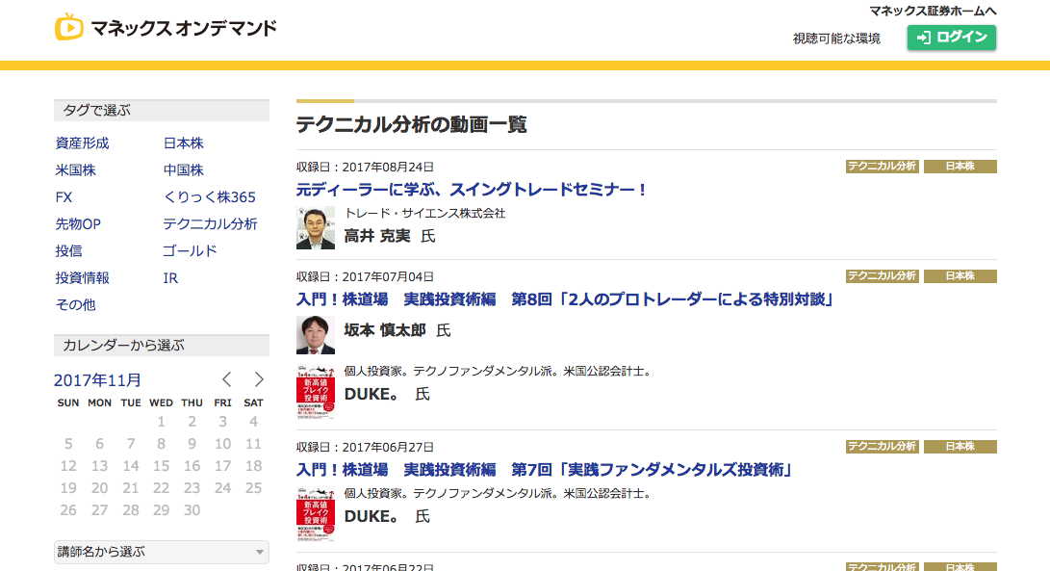Image resolution: width=1050 pixels, height=571 pixels.
Task: Click DUKE。book cover in 第7回 entry
Action: coord(316,513)
